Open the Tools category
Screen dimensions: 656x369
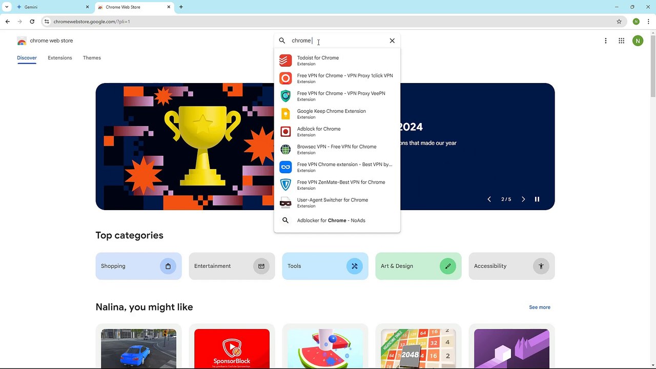pos(325,266)
